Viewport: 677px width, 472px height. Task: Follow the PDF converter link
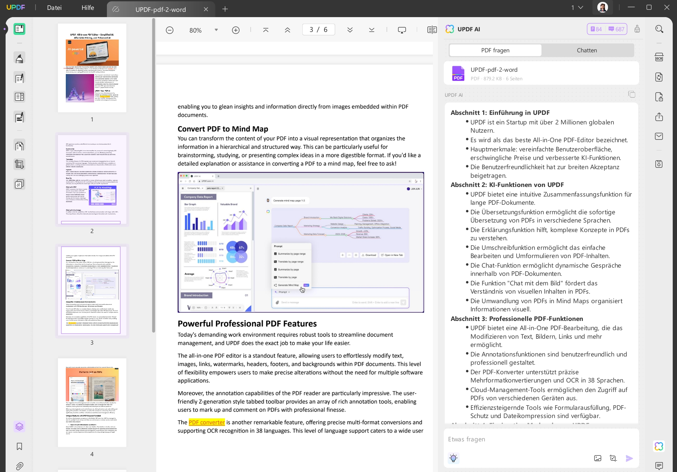(x=207, y=422)
